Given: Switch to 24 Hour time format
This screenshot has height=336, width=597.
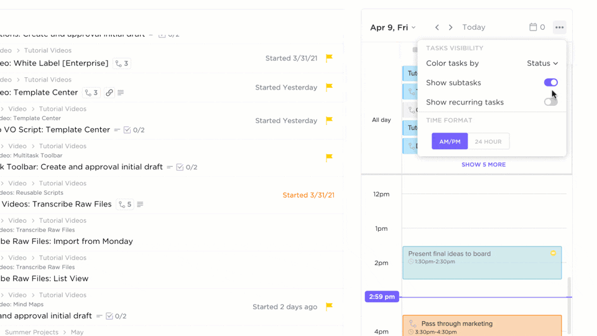Looking at the screenshot, I should coord(488,141).
